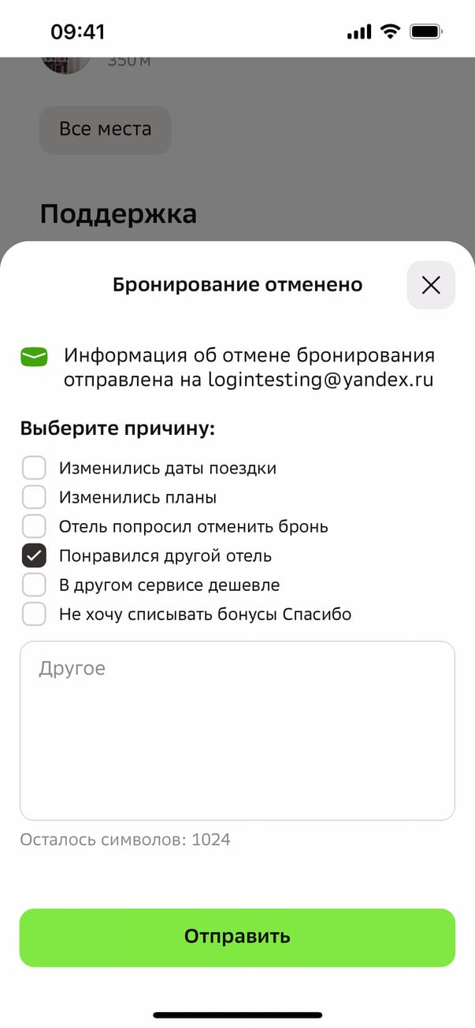Focus the "Другое" text field
This screenshot has width=475, height=1028.
237,730
